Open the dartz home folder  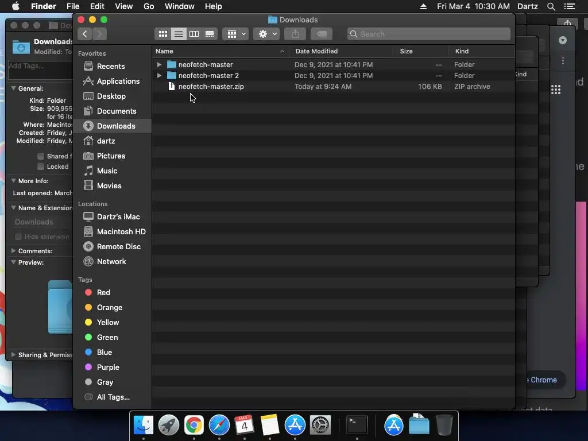coord(113,141)
